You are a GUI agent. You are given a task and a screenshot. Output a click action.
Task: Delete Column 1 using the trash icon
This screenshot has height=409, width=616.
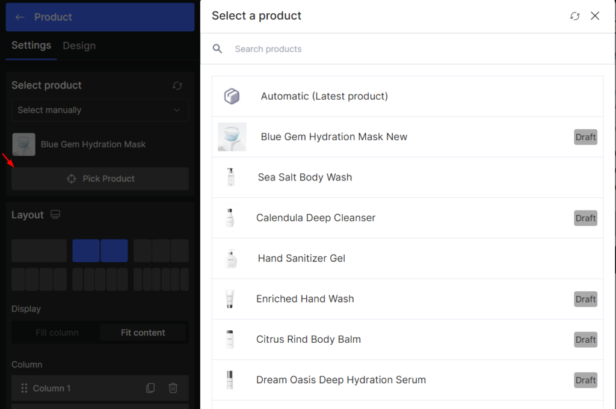(x=173, y=388)
